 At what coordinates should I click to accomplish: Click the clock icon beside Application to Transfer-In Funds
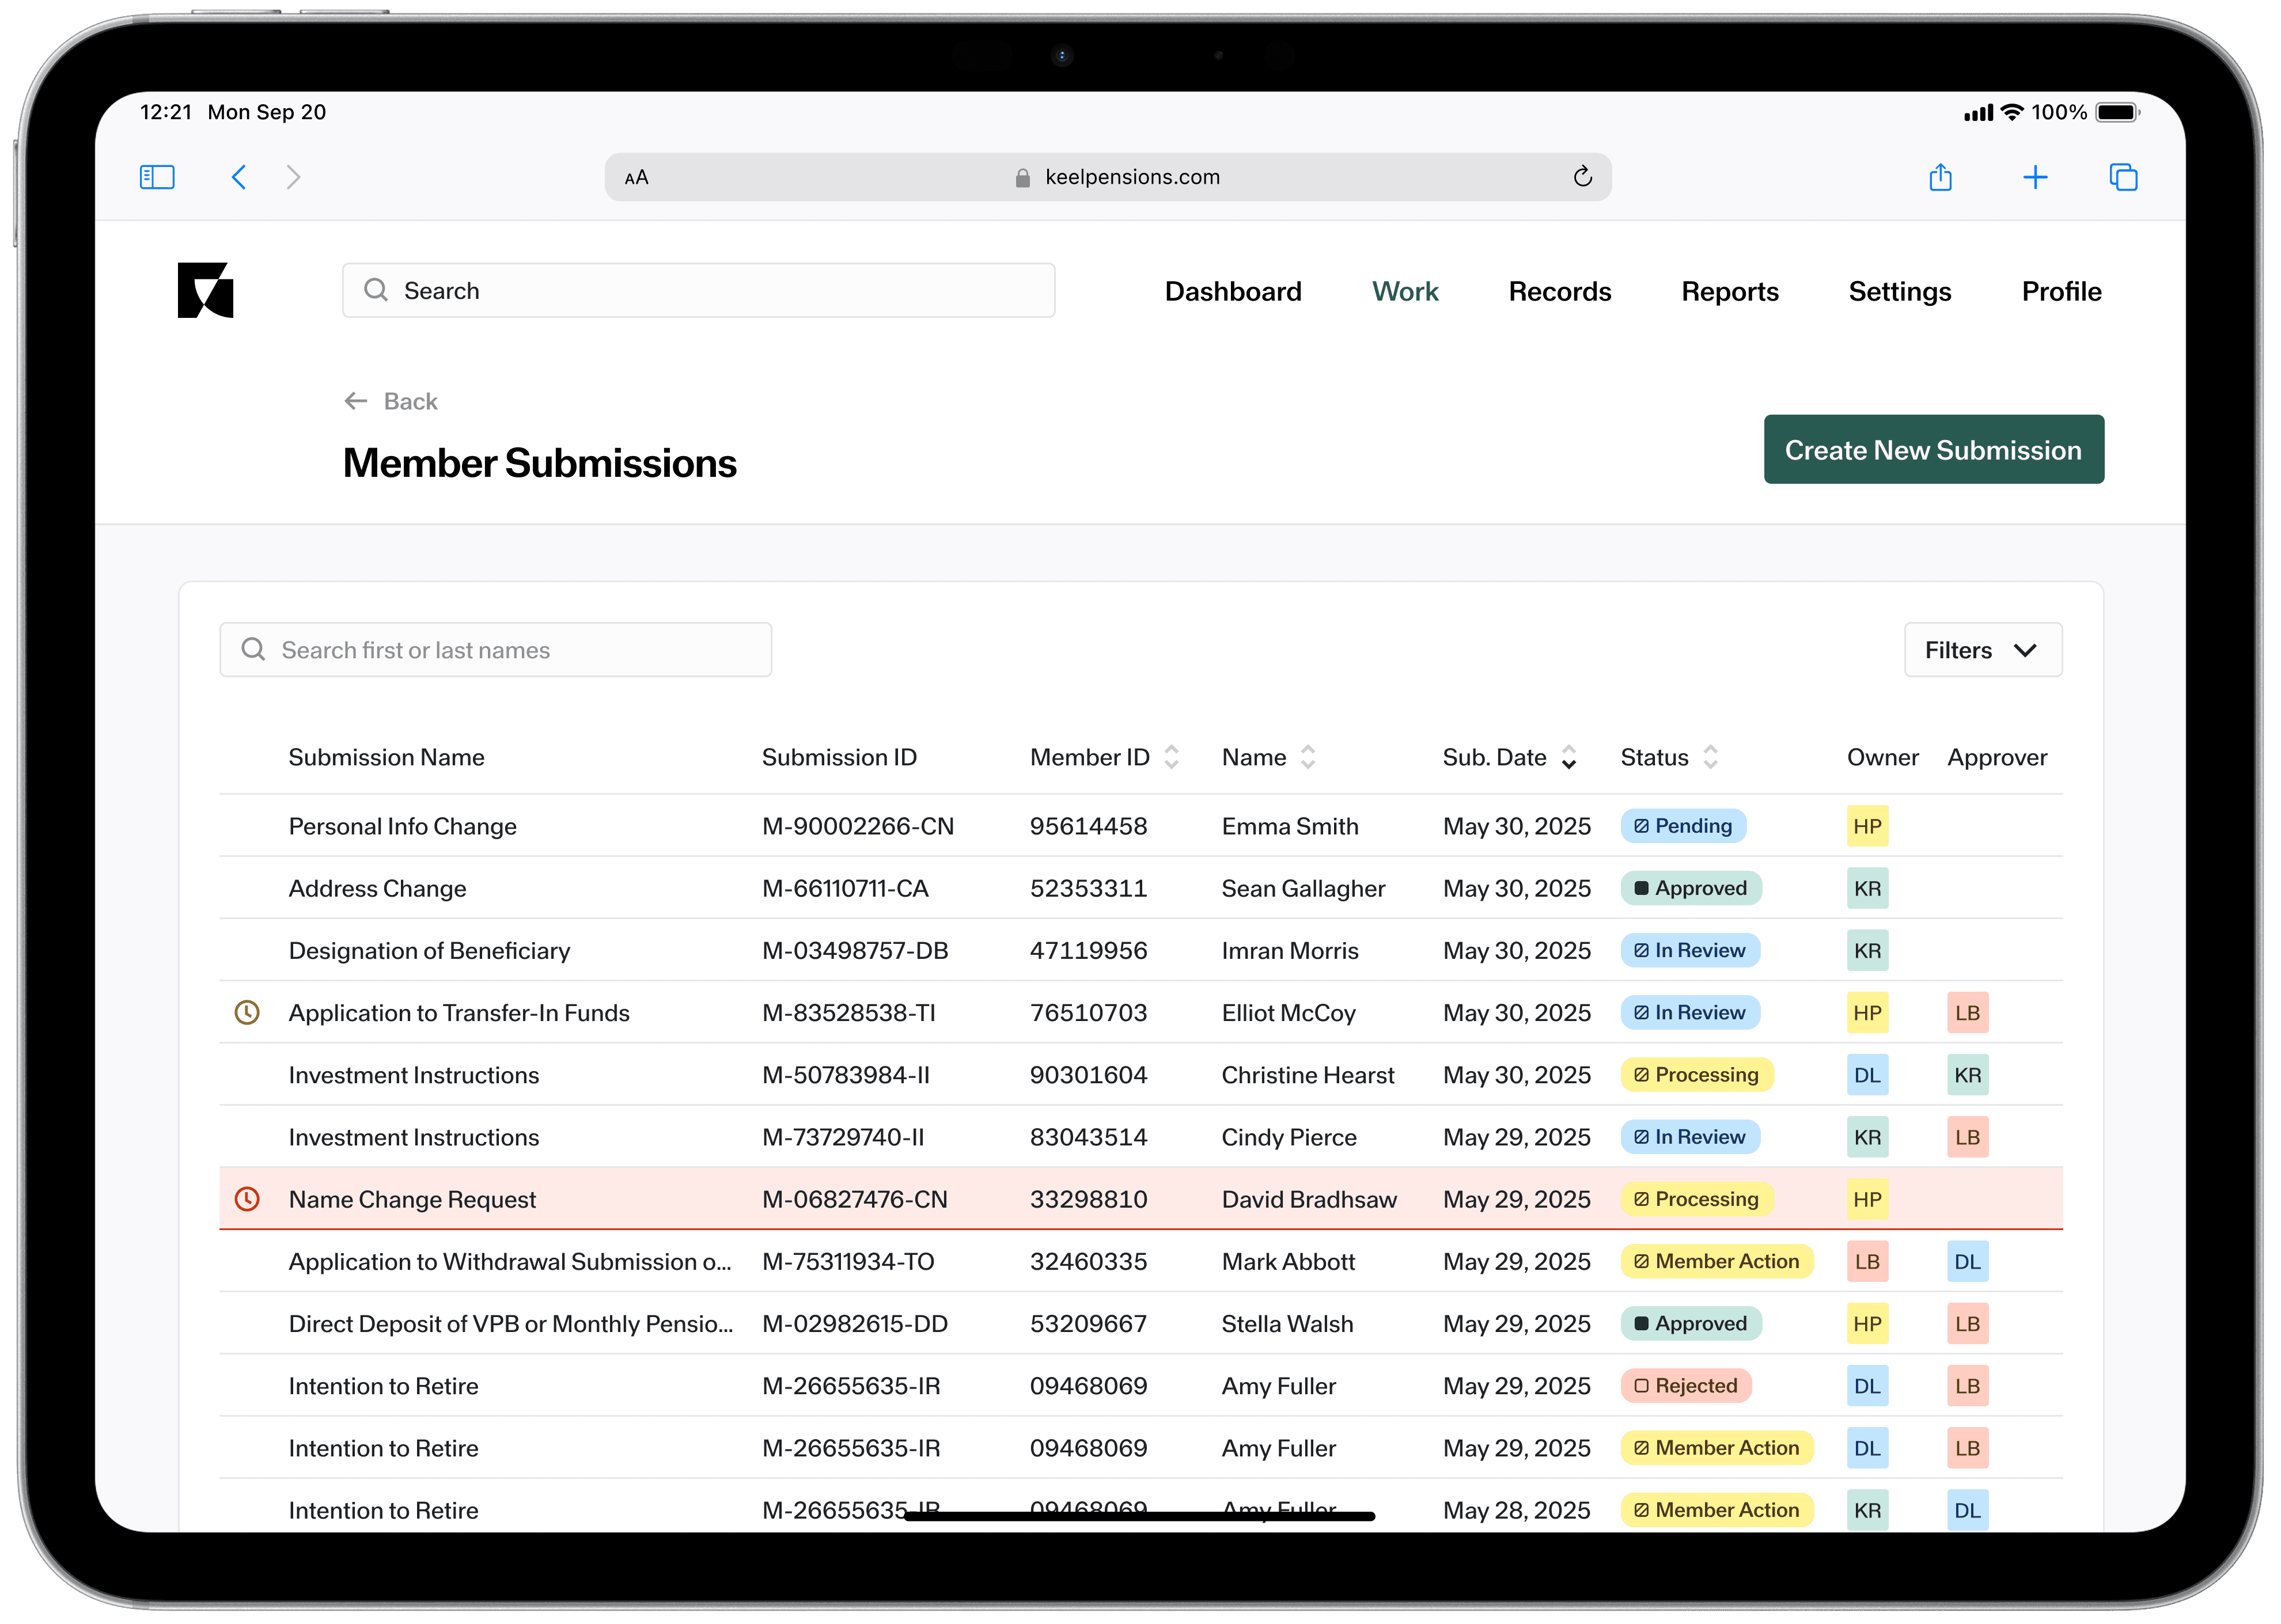pyautogui.click(x=247, y=1012)
